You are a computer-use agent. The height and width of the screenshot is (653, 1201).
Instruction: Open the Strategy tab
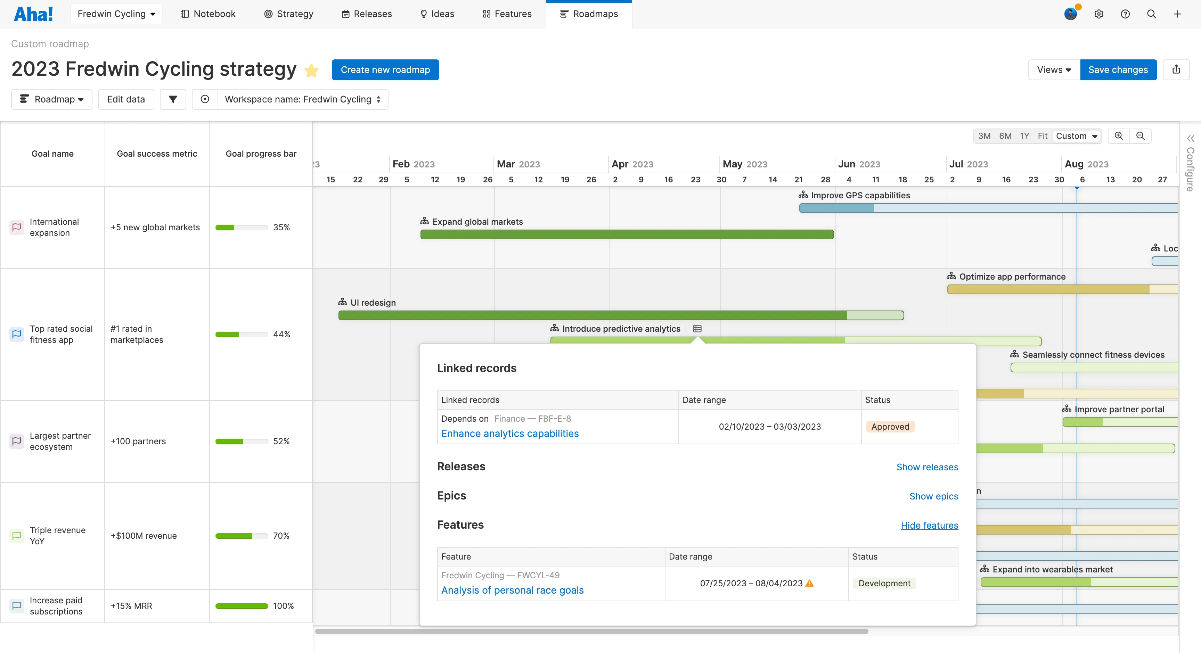[288, 14]
